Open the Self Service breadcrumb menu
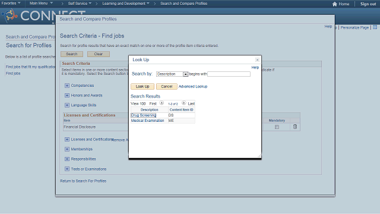380x214 pixels. 80,4
